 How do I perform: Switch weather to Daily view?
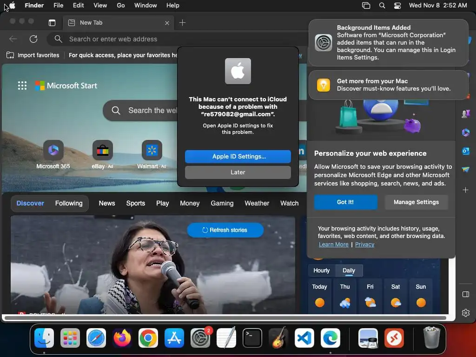349,271
